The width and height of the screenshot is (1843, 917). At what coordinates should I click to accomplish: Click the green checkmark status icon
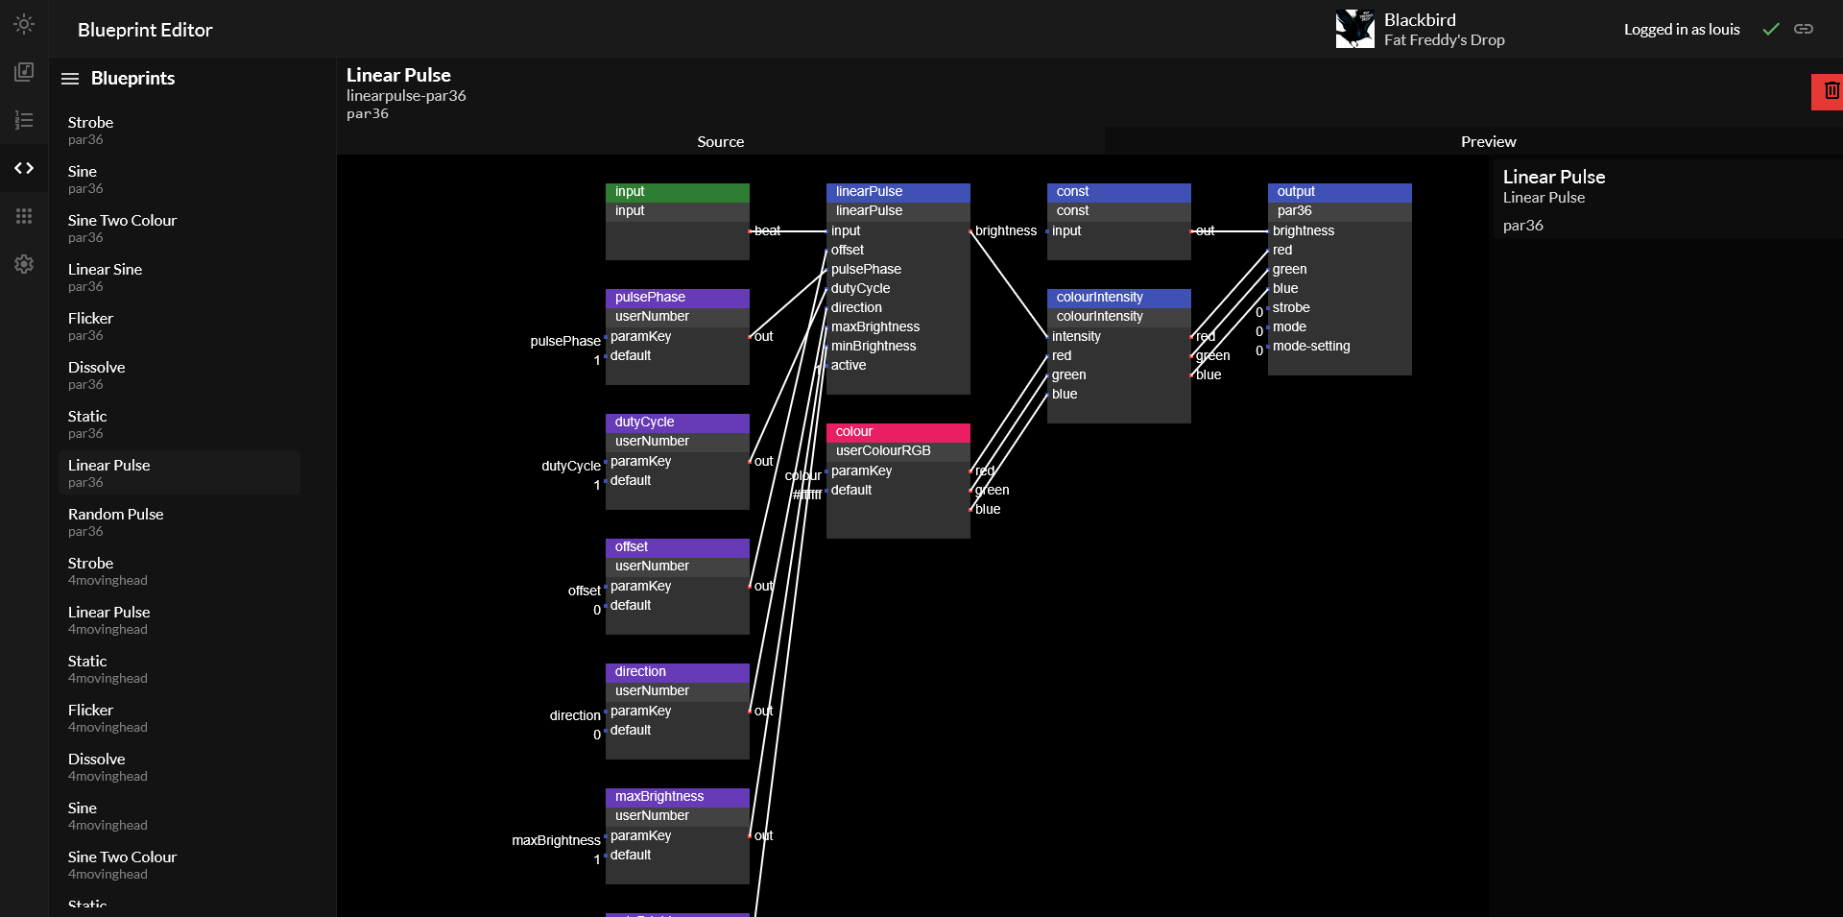(1771, 29)
